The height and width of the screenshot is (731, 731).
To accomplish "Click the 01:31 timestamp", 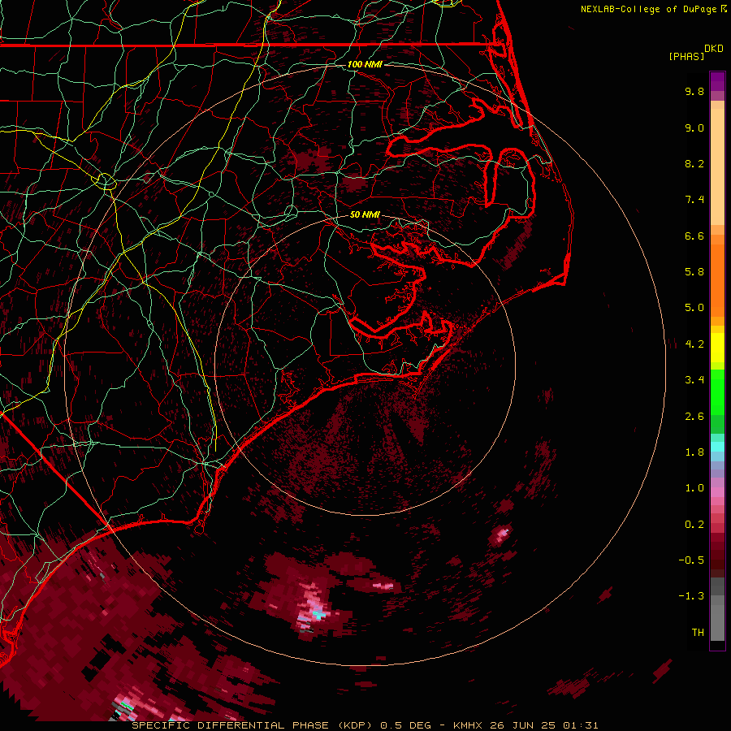I will pos(581,725).
